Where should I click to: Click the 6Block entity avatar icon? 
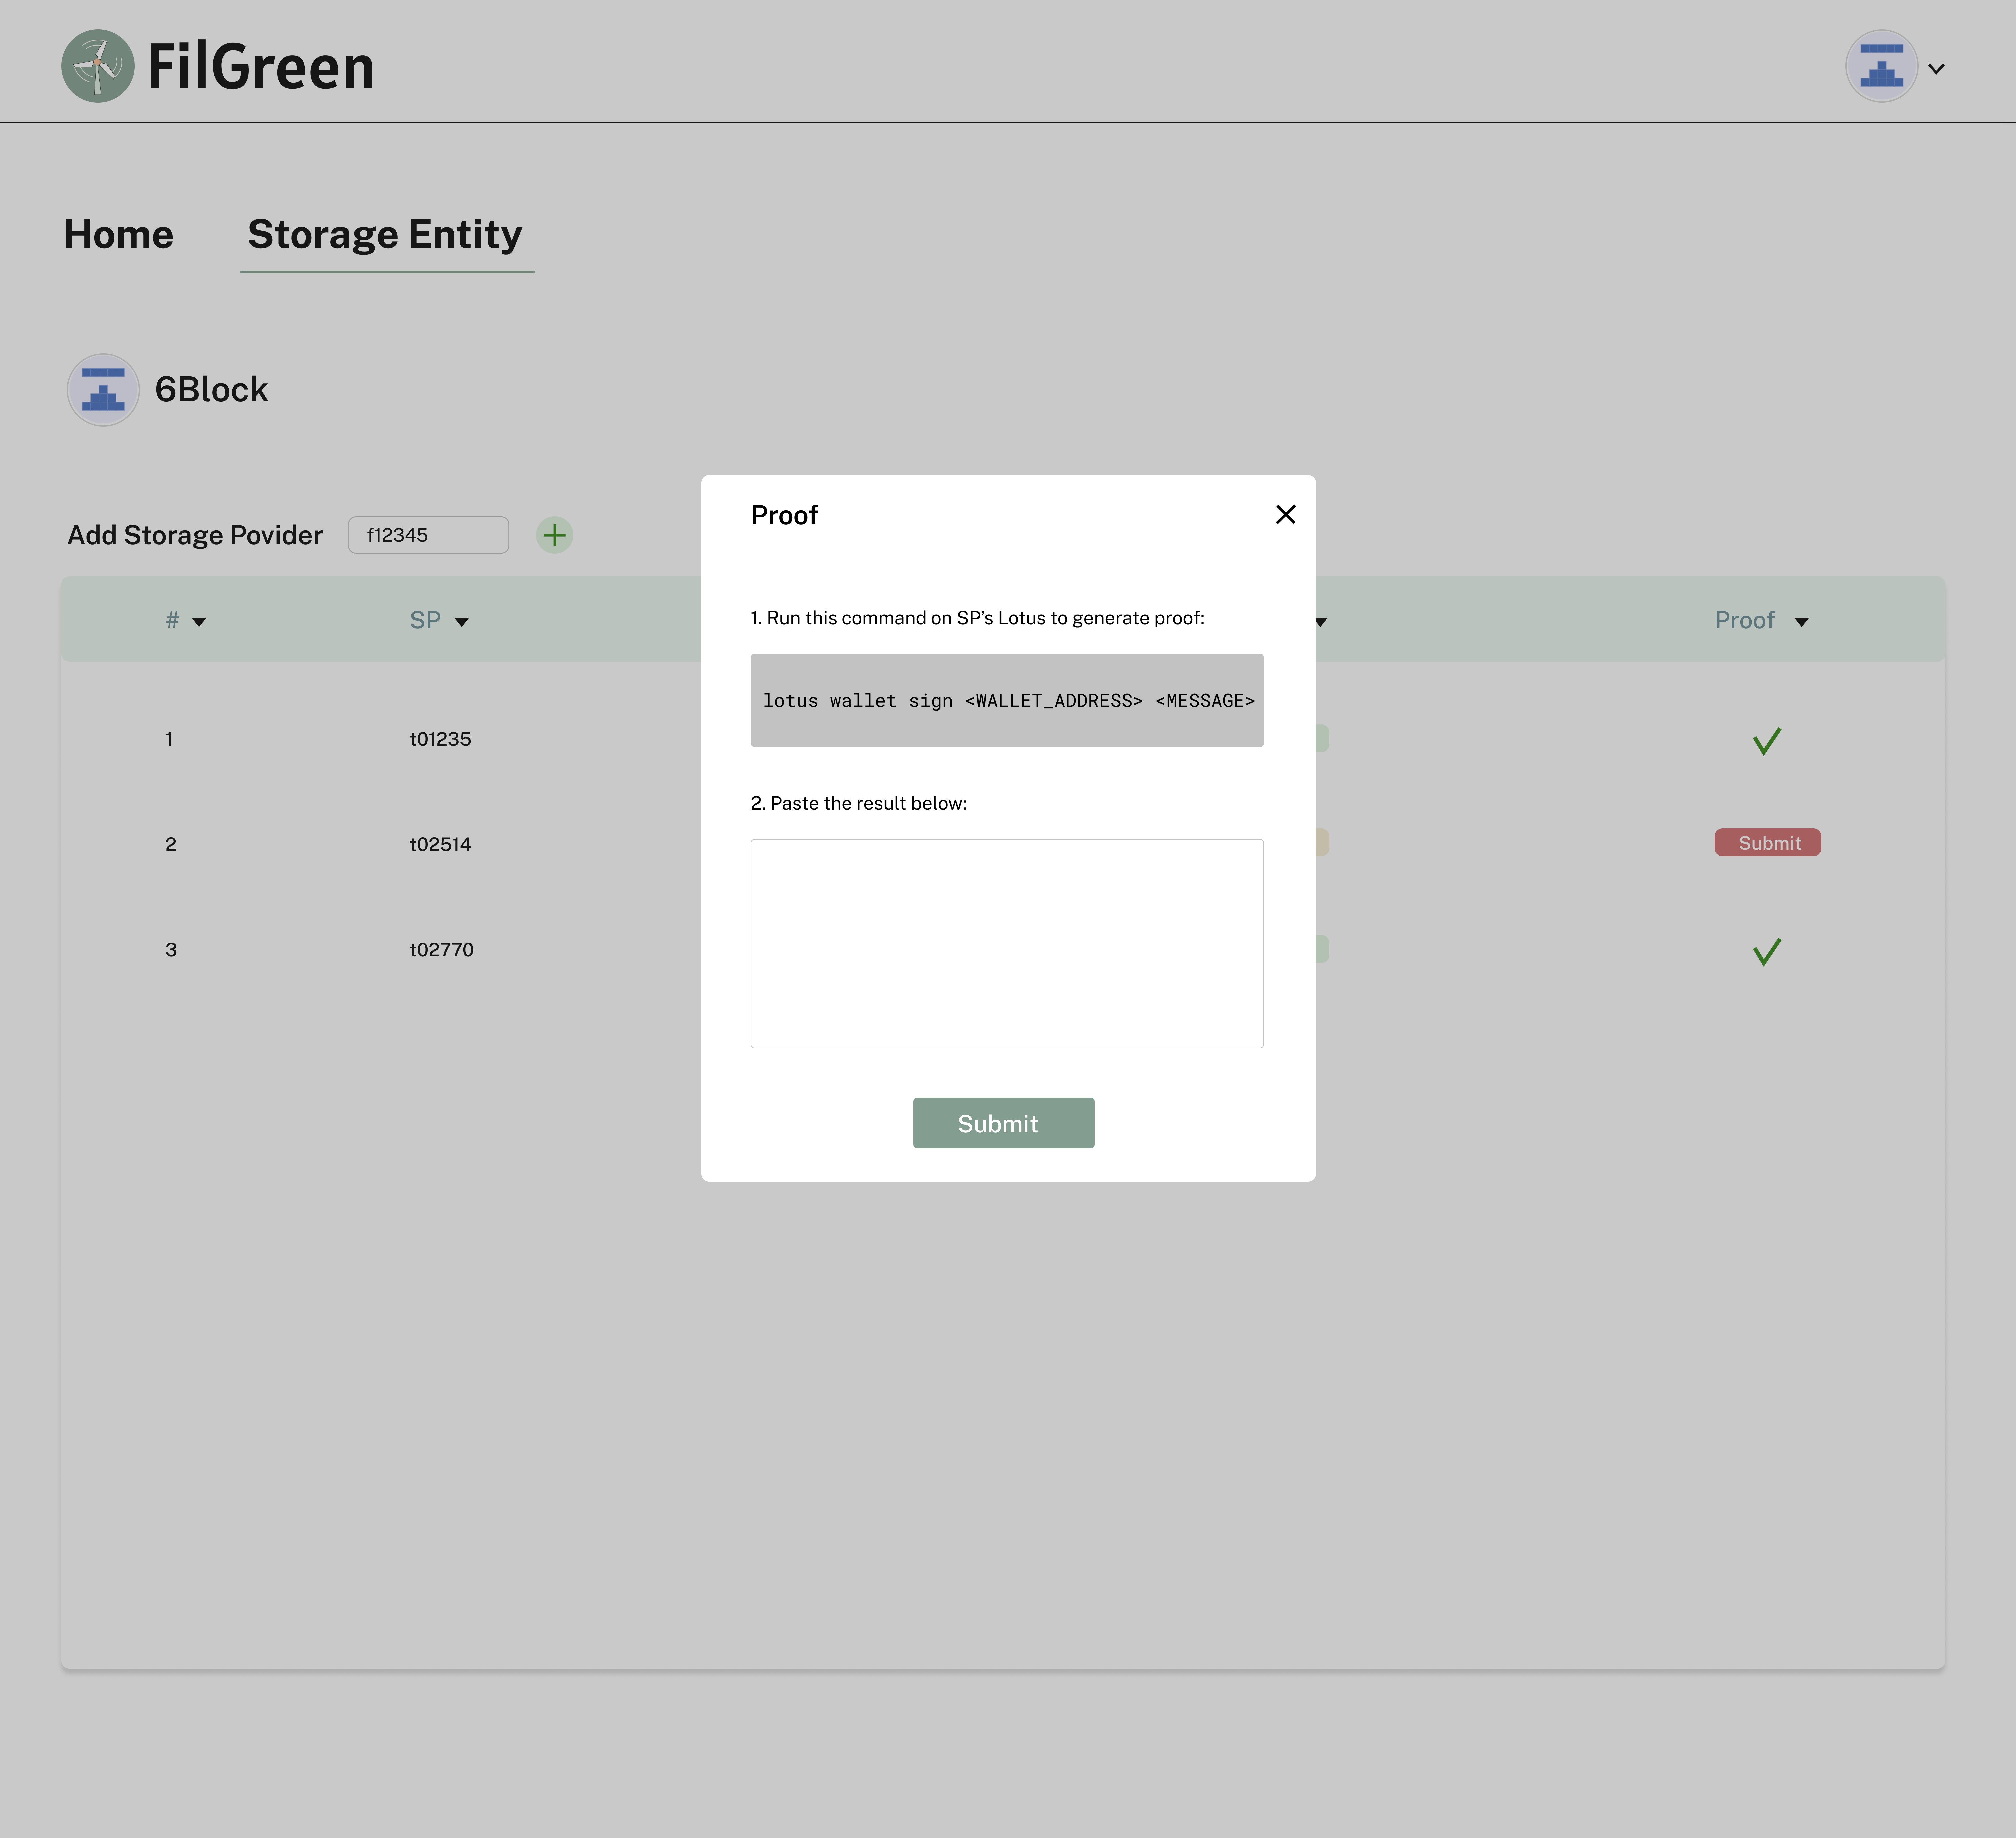pyautogui.click(x=103, y=390)
